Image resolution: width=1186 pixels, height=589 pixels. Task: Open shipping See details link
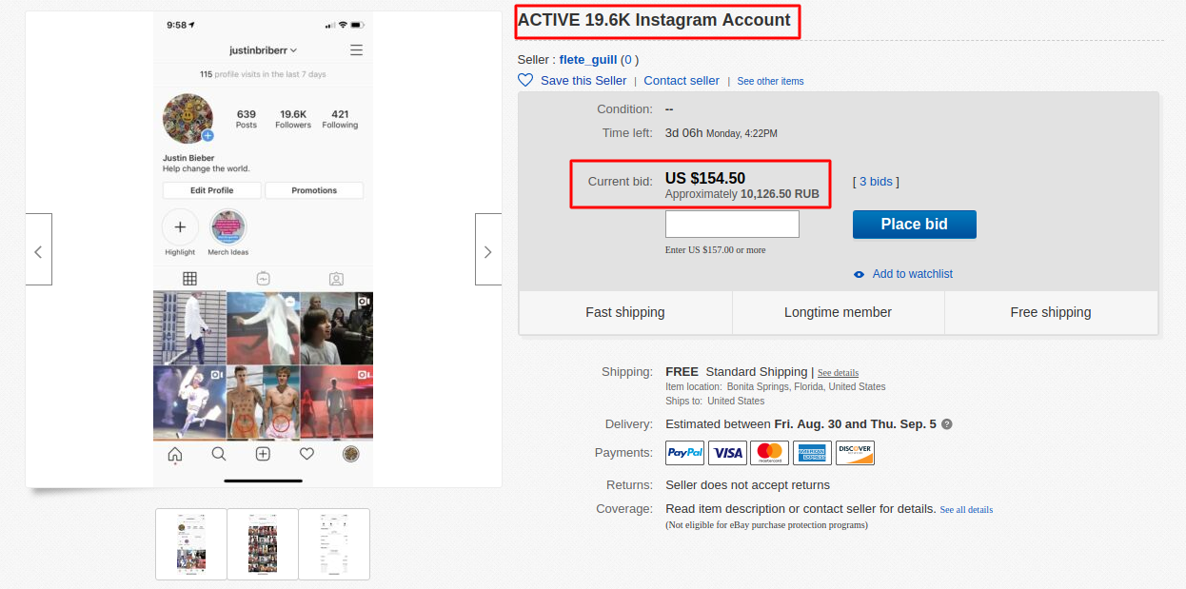point(838,373)
